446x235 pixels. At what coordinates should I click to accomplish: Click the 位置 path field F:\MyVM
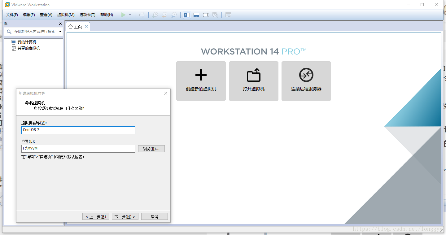[x=78, y=149]
